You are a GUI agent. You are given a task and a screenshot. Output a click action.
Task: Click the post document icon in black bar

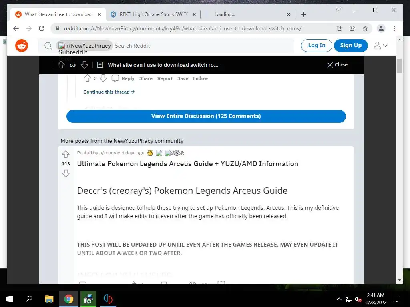(x=100, y=65)
